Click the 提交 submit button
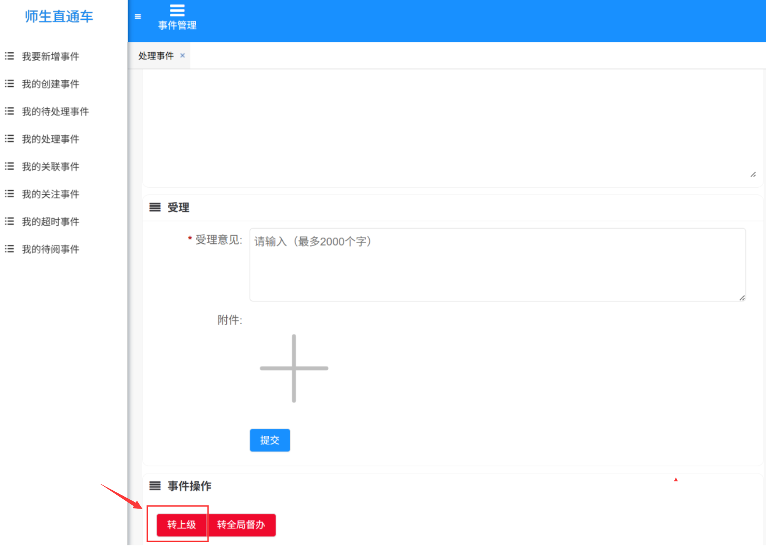This screenshot has height=549, width=766. pos(270,440)
